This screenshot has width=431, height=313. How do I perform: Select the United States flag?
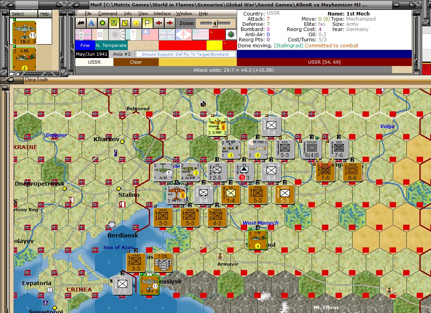pos(201,35)
